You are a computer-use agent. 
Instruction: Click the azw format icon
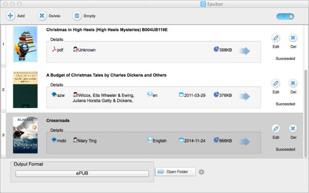tap(54, 95)
